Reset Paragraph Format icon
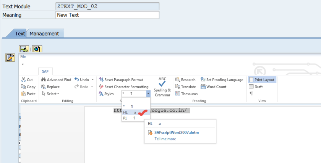 click(x=101, y=79)
